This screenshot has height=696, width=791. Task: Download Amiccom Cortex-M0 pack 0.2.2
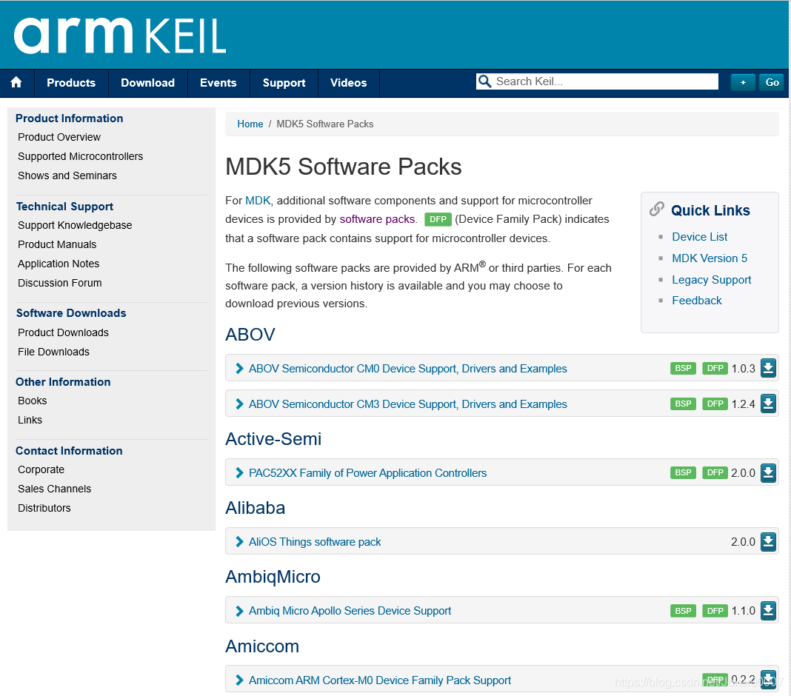(768, 680)
